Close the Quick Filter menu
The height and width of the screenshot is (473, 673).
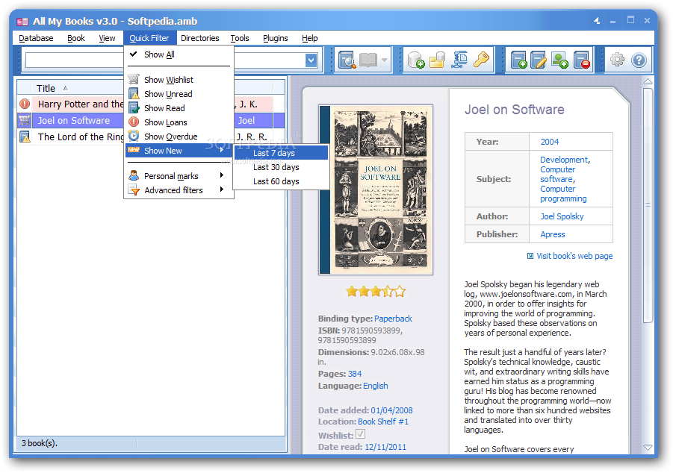pos(149,38)
